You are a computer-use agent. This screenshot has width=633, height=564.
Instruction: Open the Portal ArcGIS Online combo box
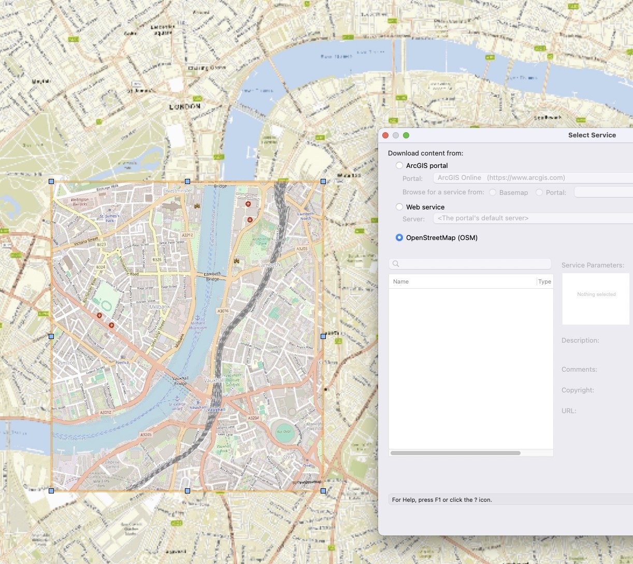coord(533,178)
